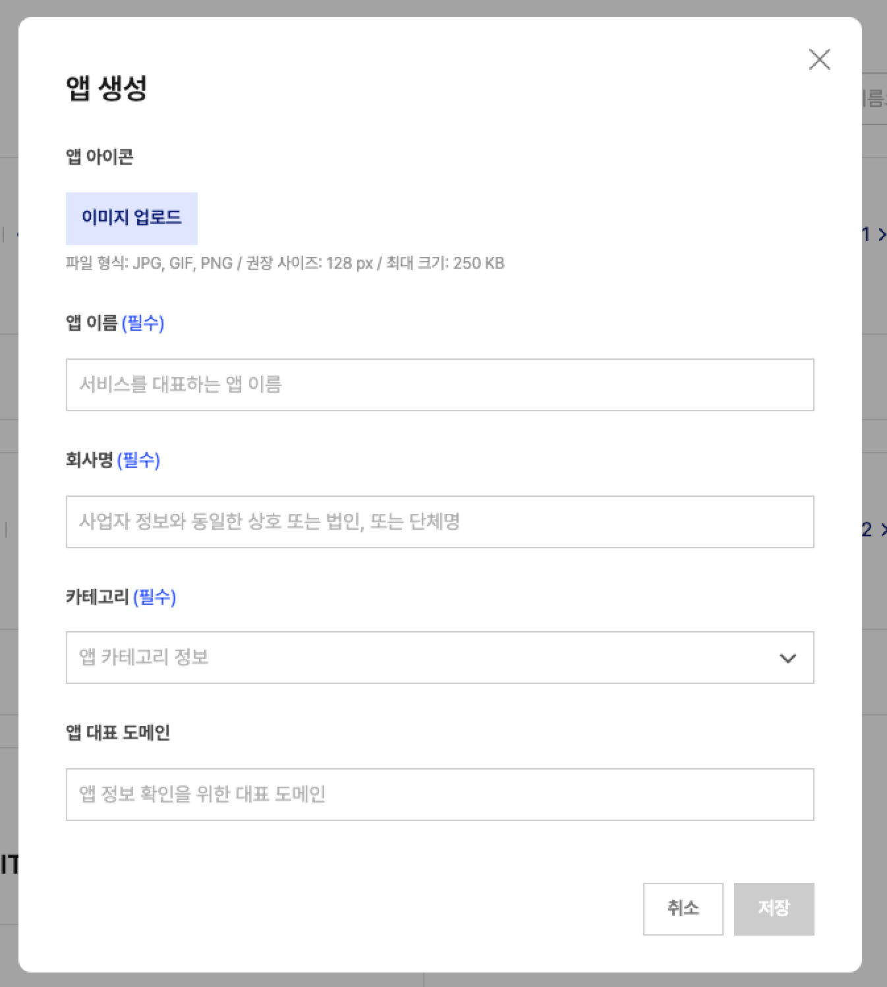The width and height of the screenshot is (887, 987).
Task: Focus the 앱 대표 도메인 input field
Action: [440, 795]
